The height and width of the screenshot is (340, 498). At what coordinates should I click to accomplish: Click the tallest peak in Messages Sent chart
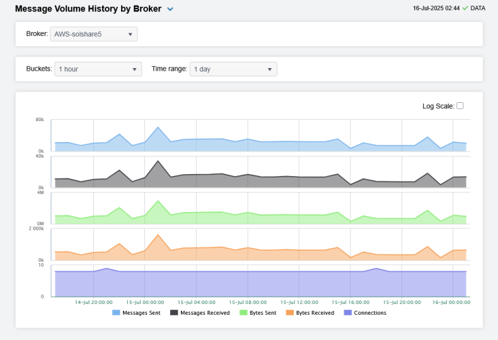tap(158, 127)
